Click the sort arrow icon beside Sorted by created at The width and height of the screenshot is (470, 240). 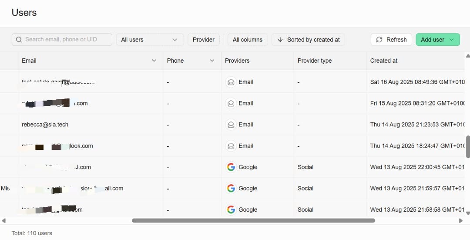(x=280, y=40)
